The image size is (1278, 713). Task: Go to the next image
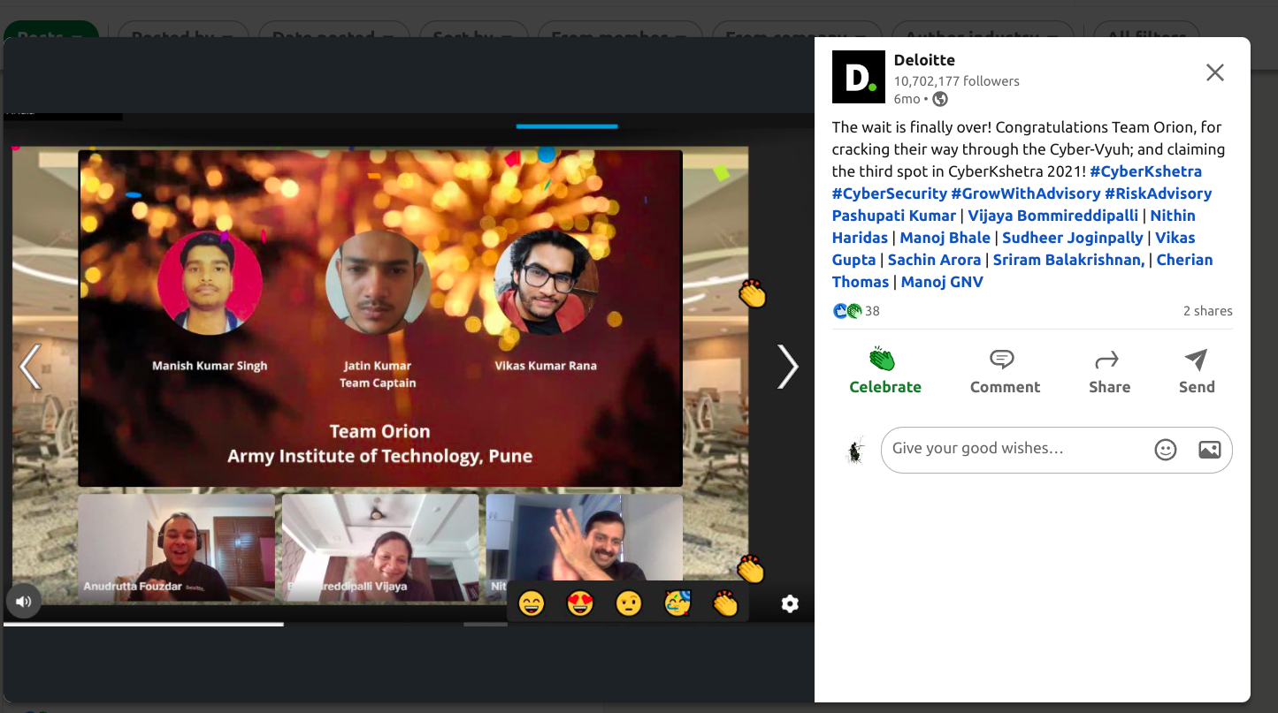click(x=787, y=367)
